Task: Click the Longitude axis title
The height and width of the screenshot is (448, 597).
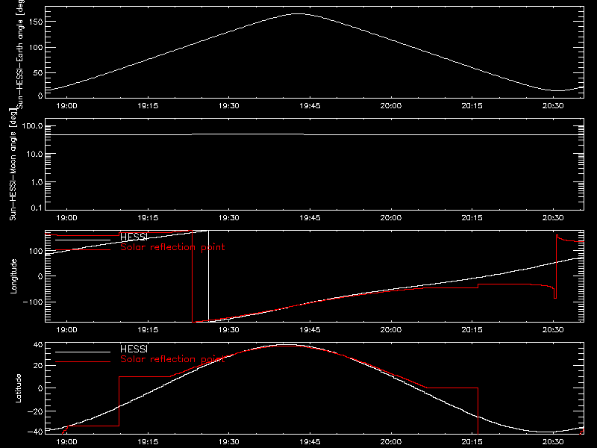Action: [x=13, y=276]
